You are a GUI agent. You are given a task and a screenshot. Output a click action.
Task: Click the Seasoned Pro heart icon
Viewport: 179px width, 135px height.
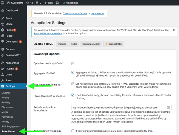[3, 55]
